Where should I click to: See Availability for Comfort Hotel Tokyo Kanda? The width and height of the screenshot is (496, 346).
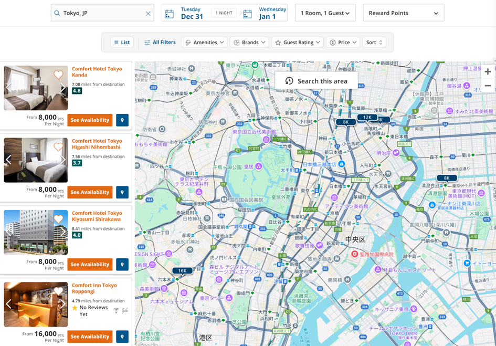(x=90, y=120)
